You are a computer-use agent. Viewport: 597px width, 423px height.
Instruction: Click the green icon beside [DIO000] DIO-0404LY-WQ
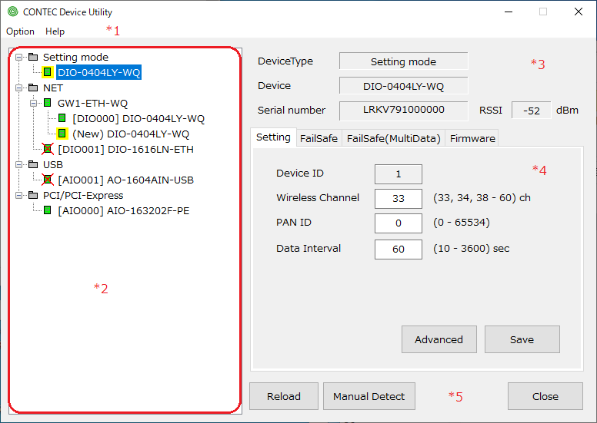pos(62,118)
